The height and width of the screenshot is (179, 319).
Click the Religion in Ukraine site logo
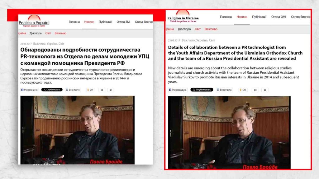(183, 16)
